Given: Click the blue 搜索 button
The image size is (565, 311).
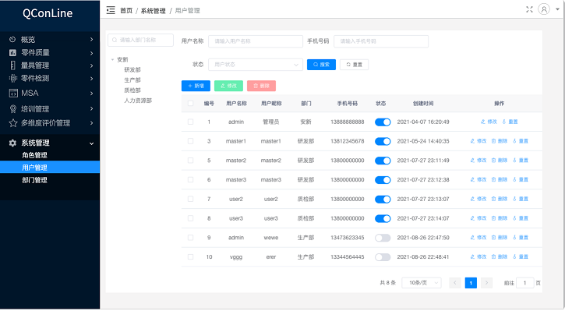Looking at the screenshot, I should [x=321, y=65].
